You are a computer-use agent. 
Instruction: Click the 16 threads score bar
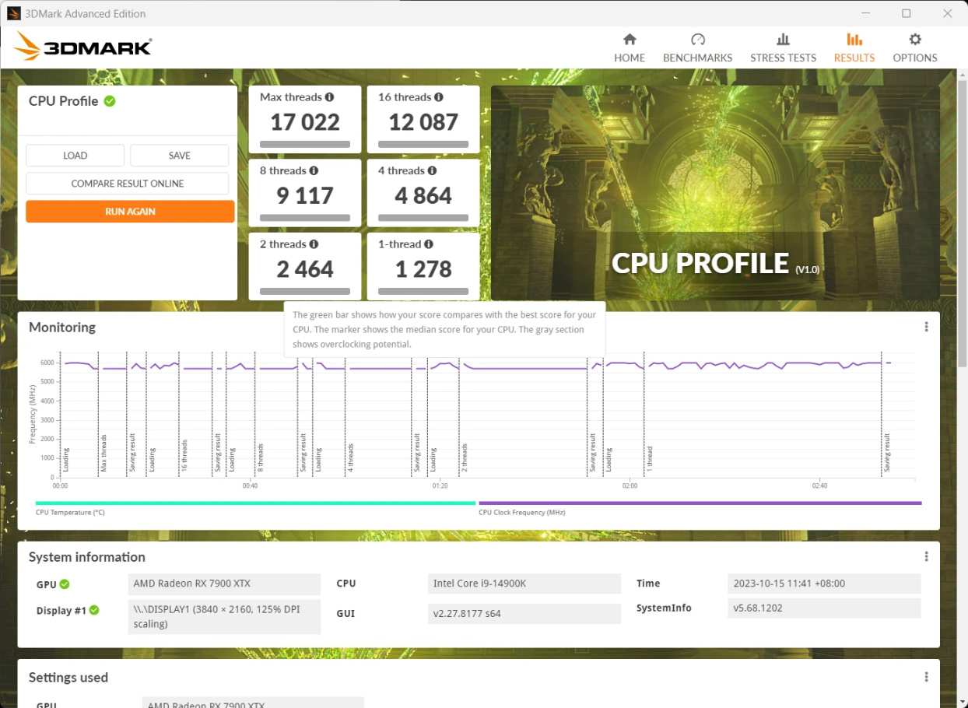coord(423,144)
